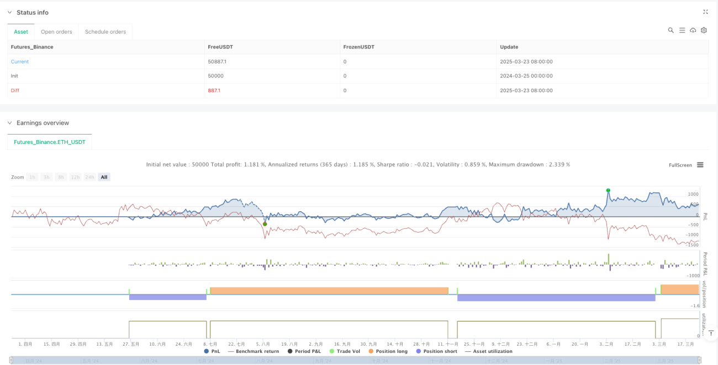The height and width of the screenshot is (365, 718).
Task: Switch to the Open orders tab
Action: pos(56,32)
